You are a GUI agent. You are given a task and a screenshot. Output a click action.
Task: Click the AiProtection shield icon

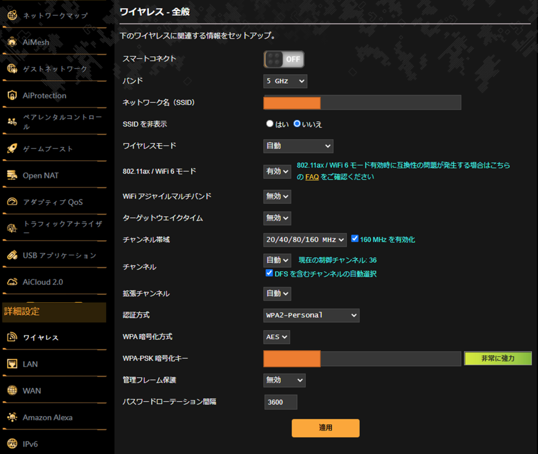[x=12, y=95]
